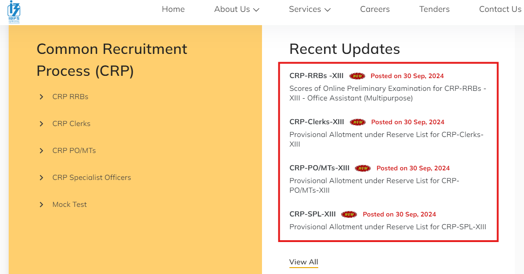Click the arrow icon beside Mock Test
Screen dimensions: 524x274
[x=41, y=204]
